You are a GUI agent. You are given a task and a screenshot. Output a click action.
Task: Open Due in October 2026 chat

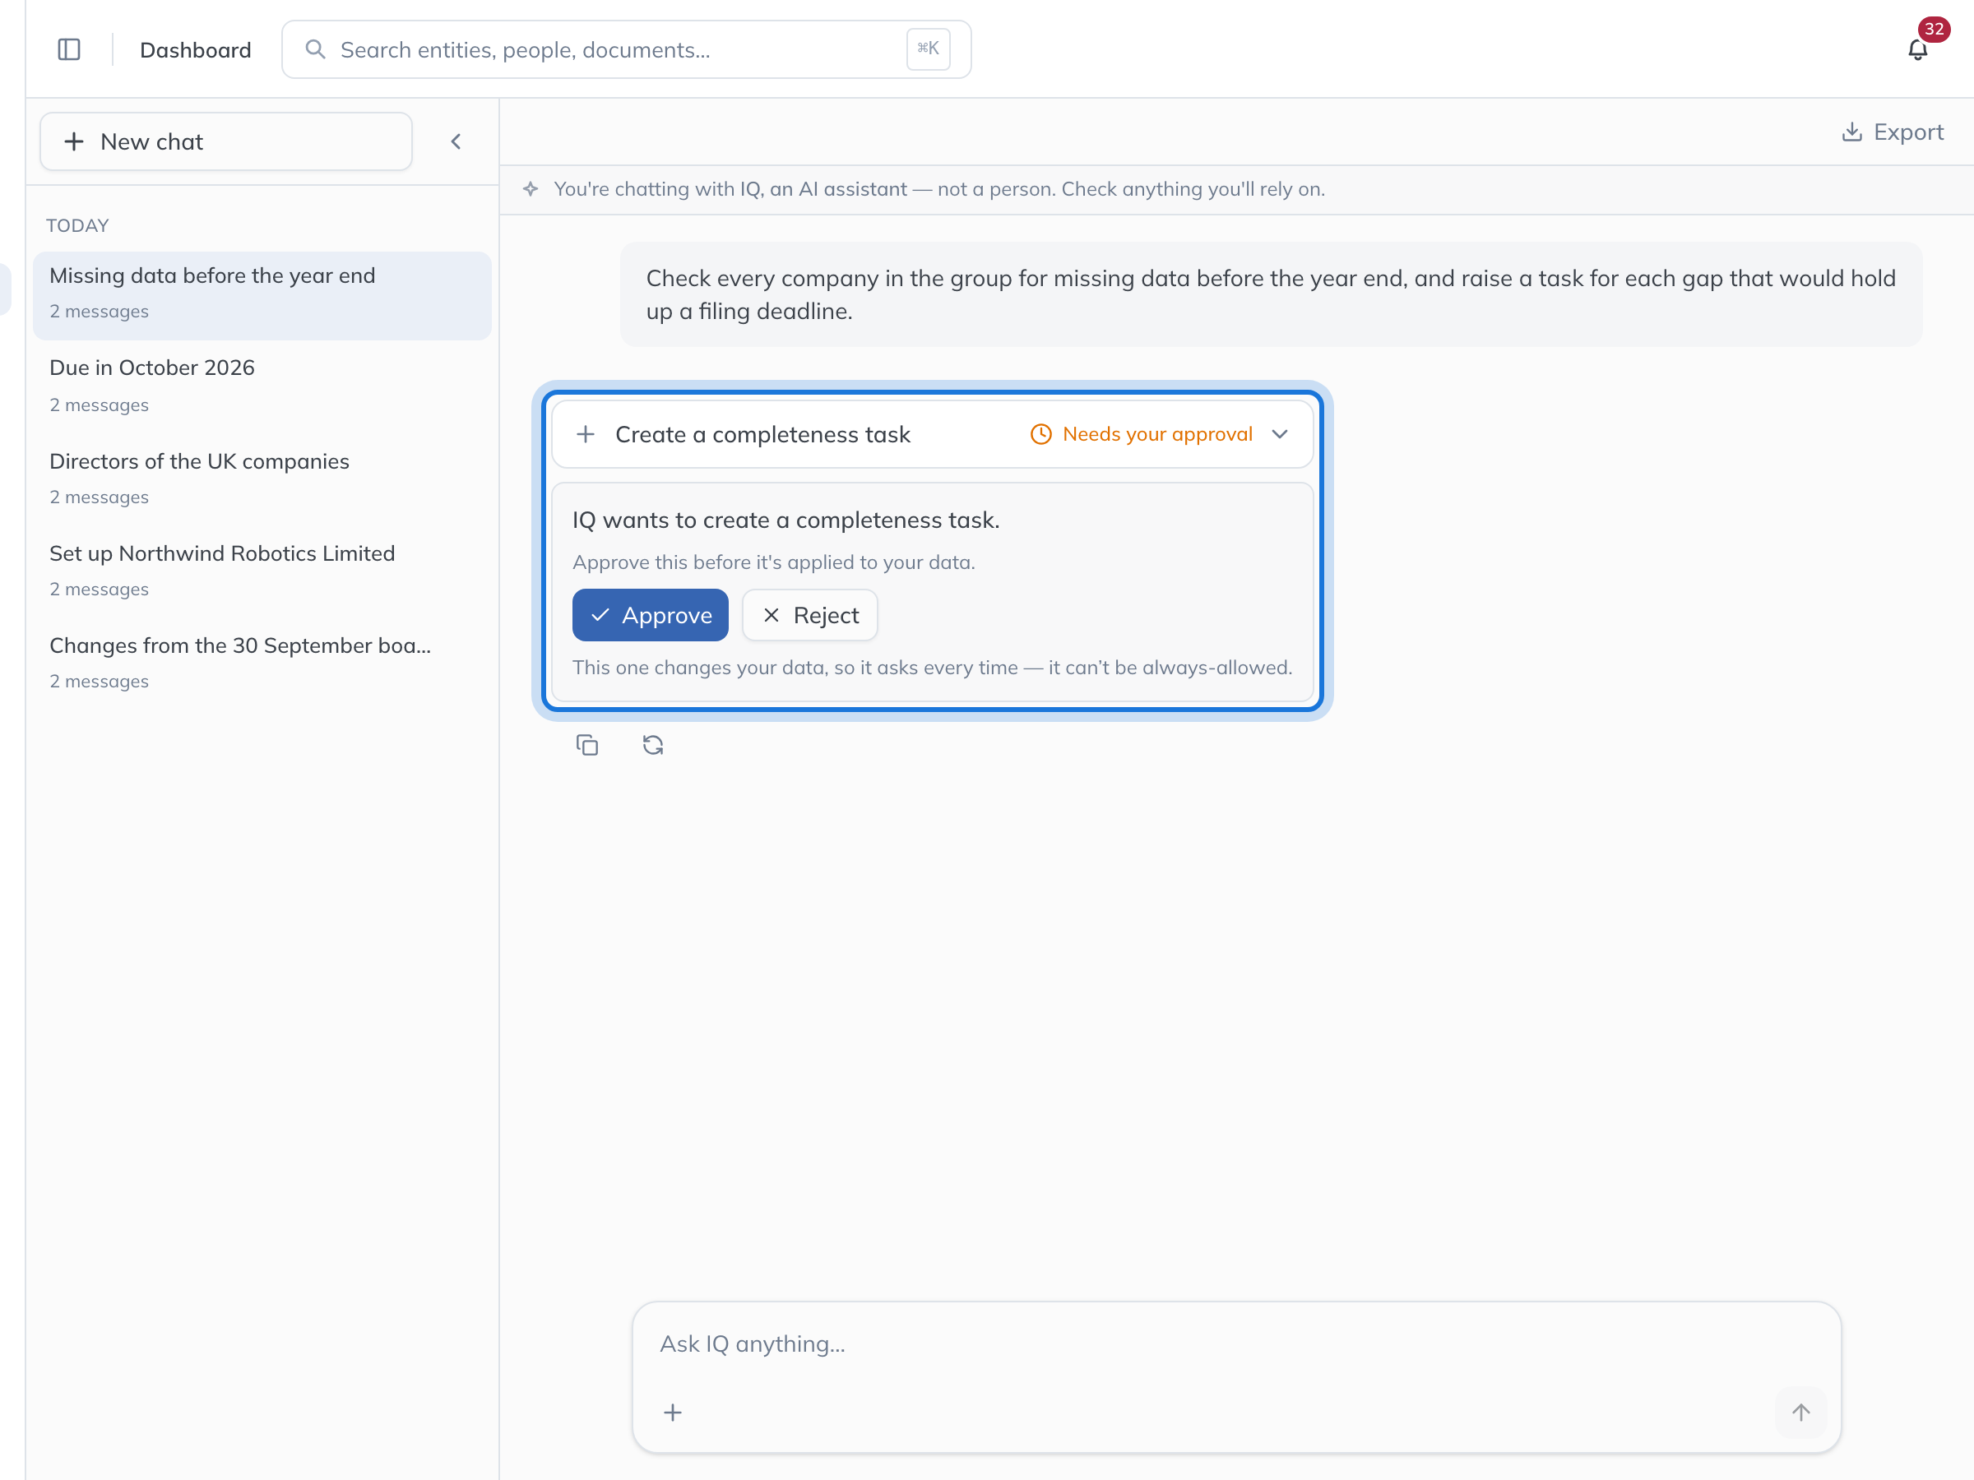coord(262,386)
